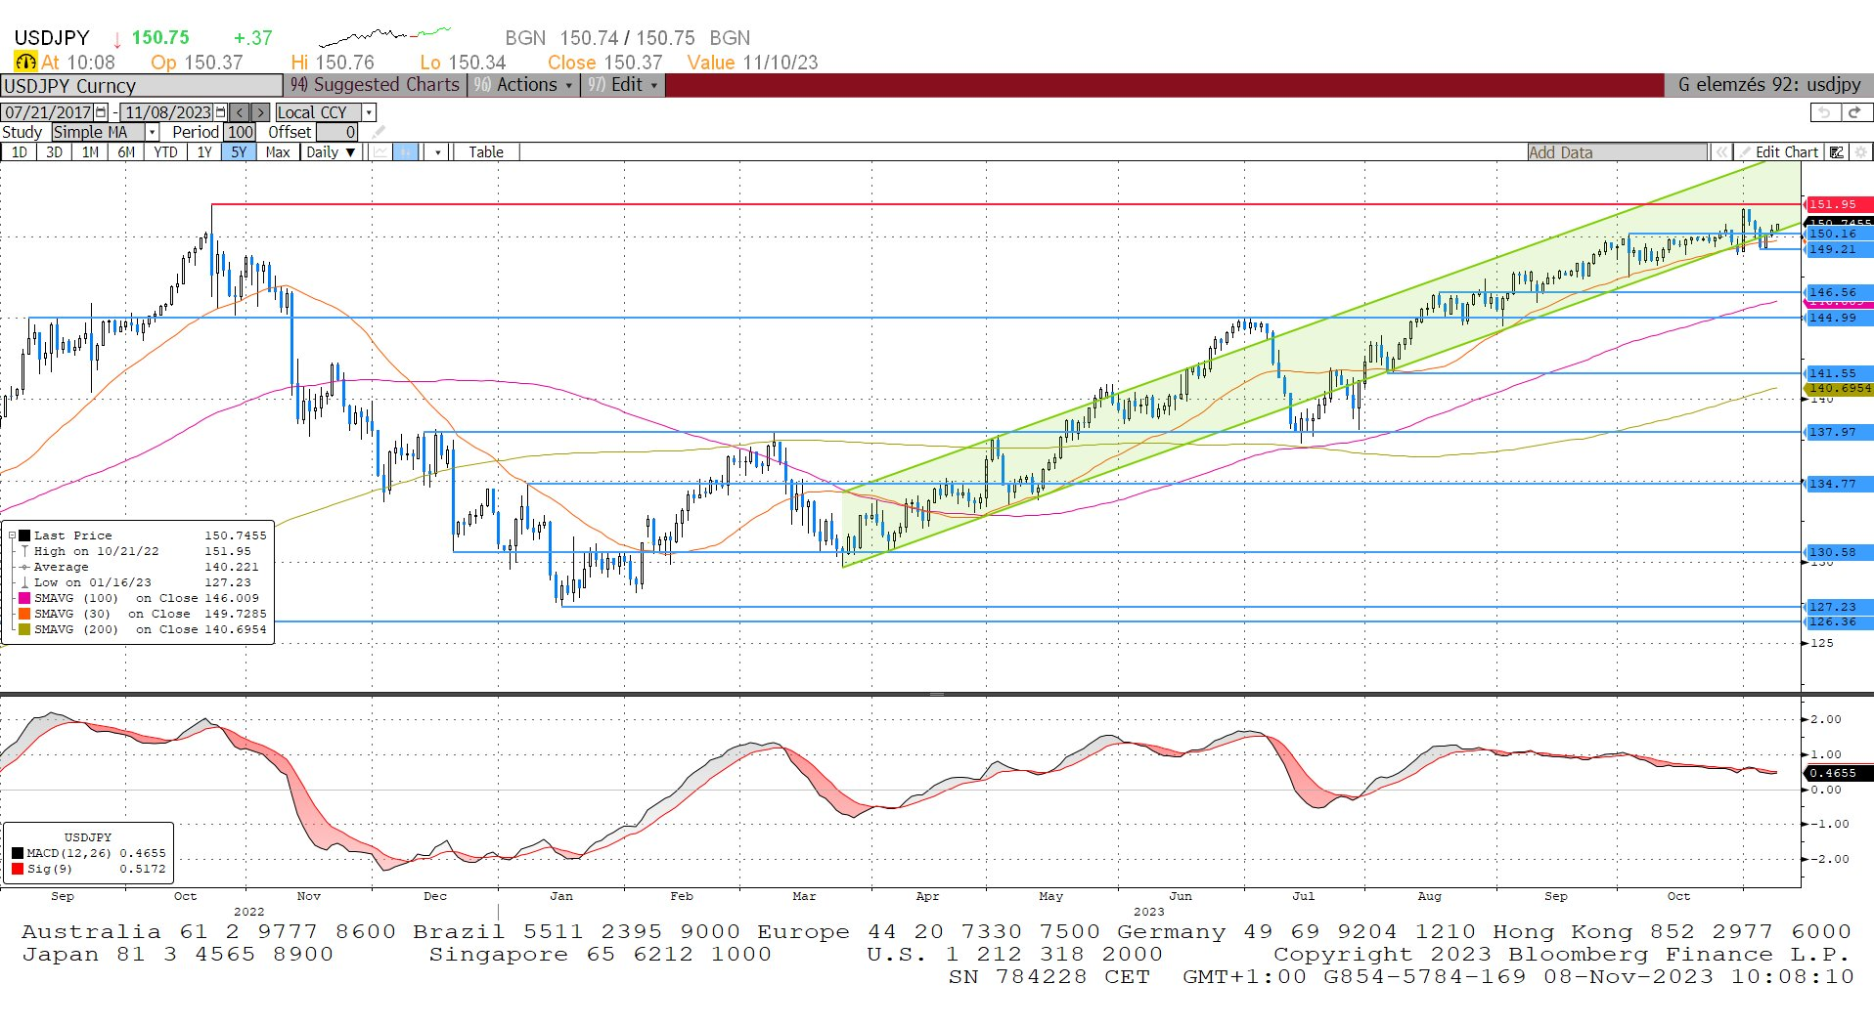Click the USDJPY Curncy security field
The height and width of the screenshot is (1027, 1874).
[x=142, y=86]
